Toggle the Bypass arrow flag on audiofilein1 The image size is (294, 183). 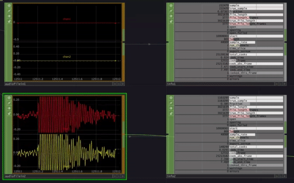tap(9, 16)
